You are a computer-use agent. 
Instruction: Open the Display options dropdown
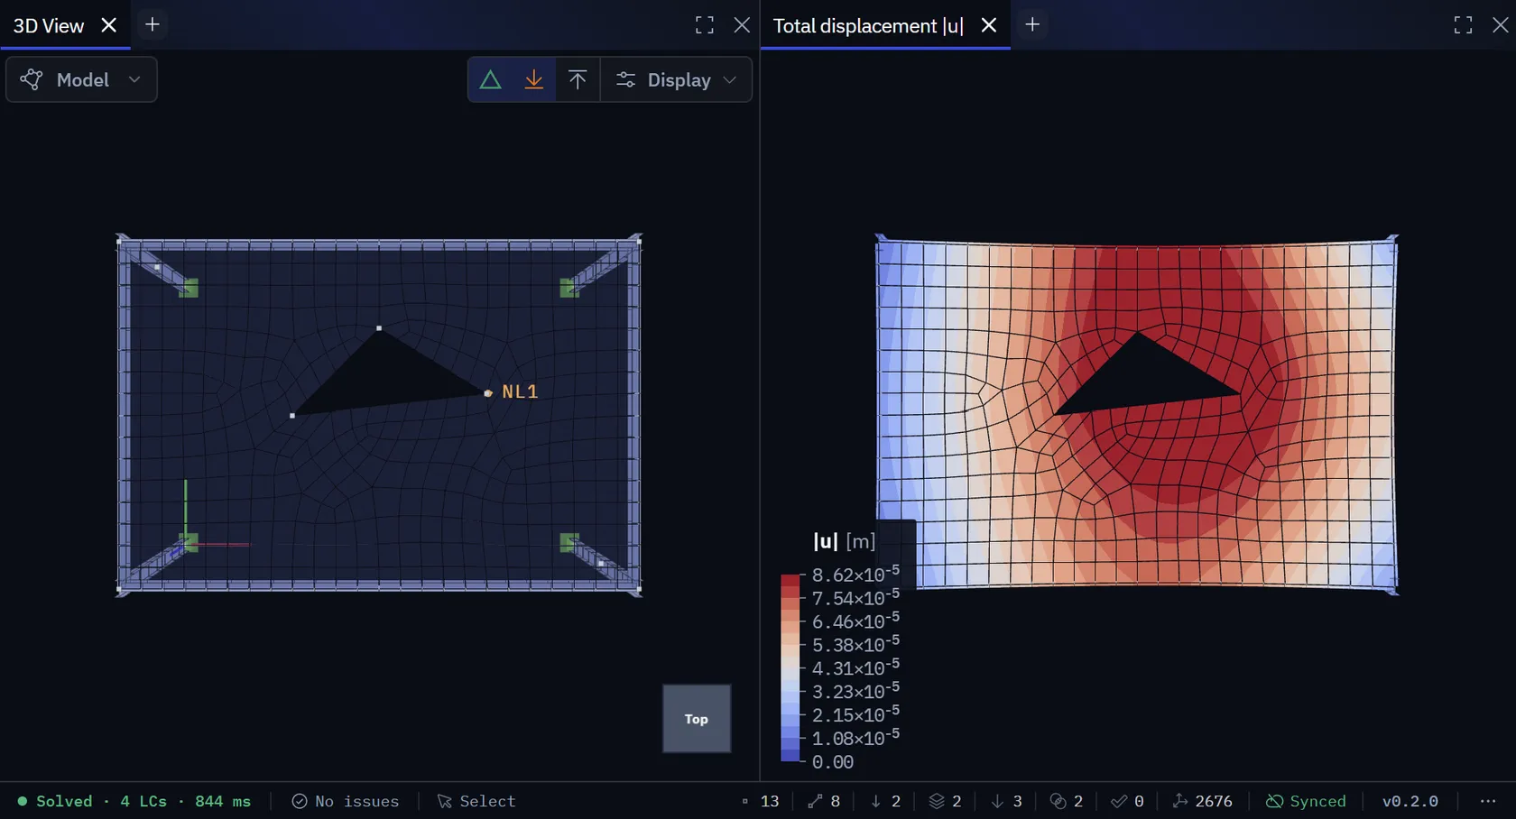tap(677, 80)
